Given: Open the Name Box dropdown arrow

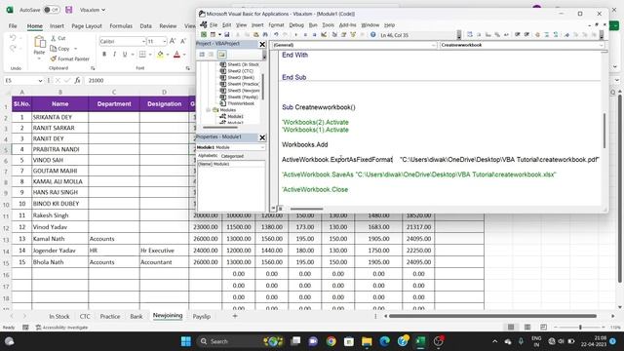Looking at the screenshot, I should click(40, 80).
